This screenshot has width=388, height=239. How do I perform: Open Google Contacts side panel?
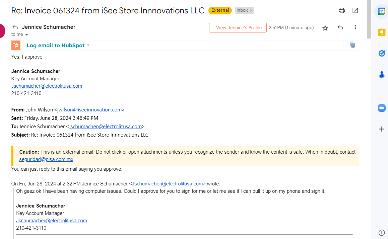click(x=381, y=74)
